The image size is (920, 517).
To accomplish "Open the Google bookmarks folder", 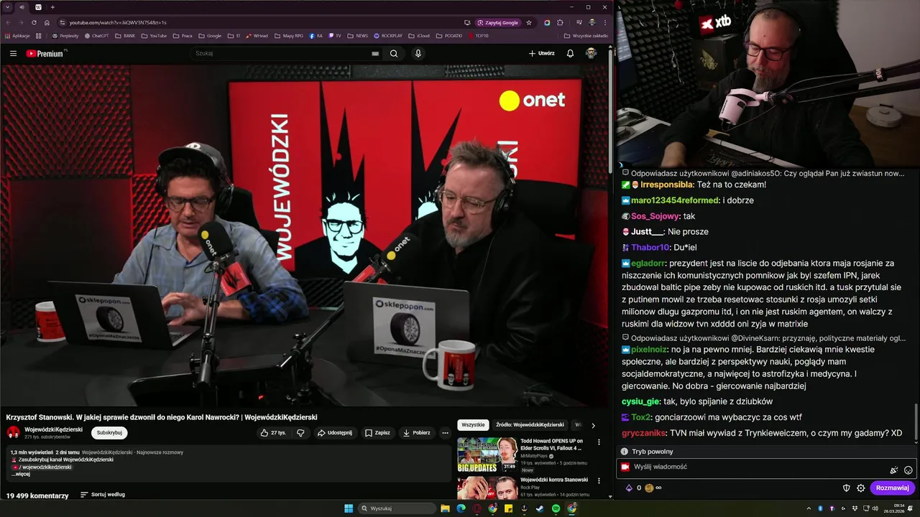I will (x=210, y=36).
